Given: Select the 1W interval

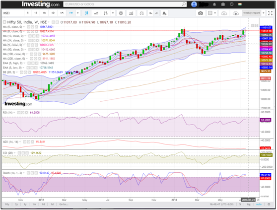Looking at the screenshot, I should pos(71,13).
